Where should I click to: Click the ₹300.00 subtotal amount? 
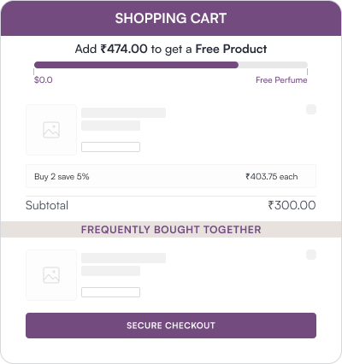pos(292,205)
